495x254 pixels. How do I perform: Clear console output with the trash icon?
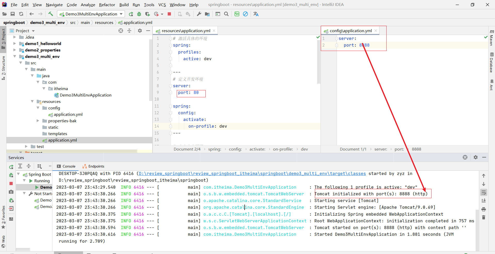click(x=484, y=217)
